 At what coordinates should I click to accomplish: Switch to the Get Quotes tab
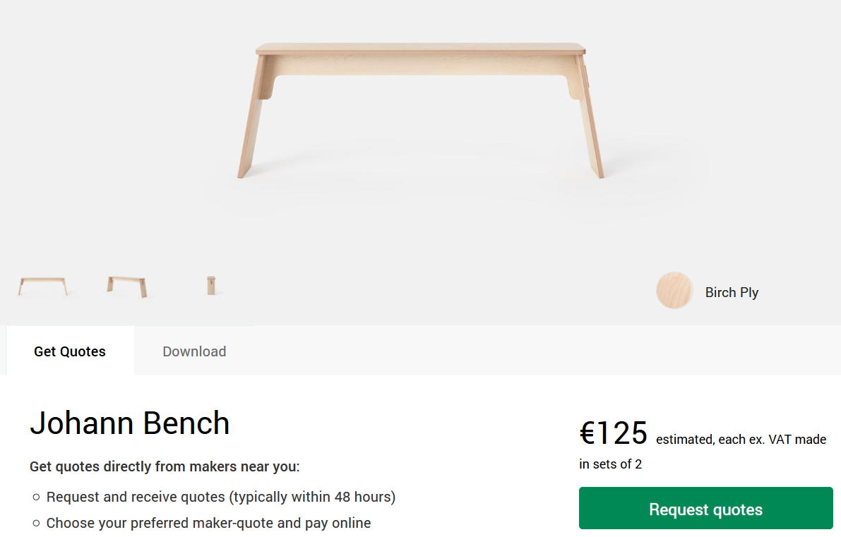pos(70,351)
